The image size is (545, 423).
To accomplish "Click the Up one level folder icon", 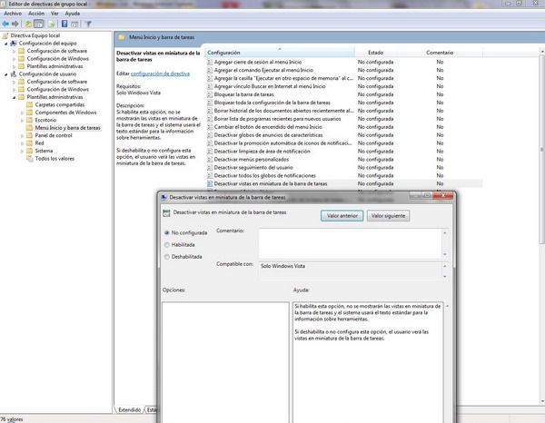I will 30,25.
